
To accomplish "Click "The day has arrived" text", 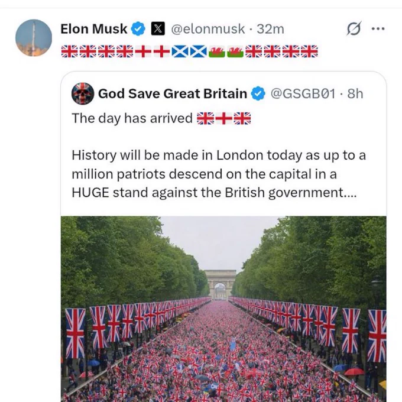I will coord(132,118).
